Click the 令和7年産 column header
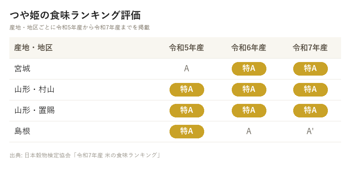Screen dimensions: 350x169 310,48
